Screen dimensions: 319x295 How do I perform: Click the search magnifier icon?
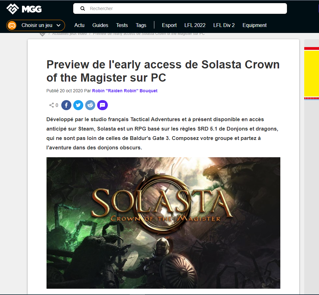pos(83,8)
